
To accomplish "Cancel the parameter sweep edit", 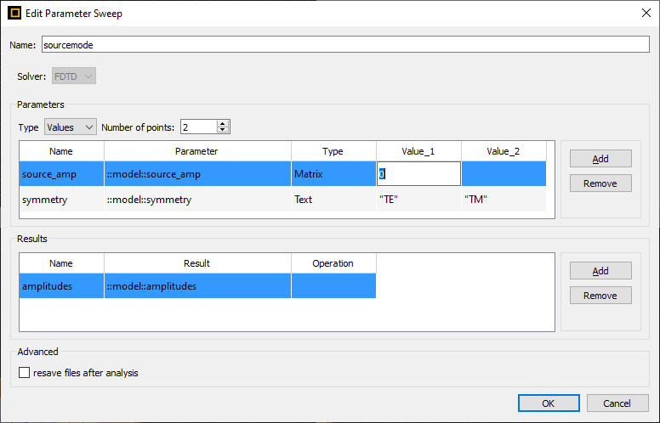I will coord(617,403).
